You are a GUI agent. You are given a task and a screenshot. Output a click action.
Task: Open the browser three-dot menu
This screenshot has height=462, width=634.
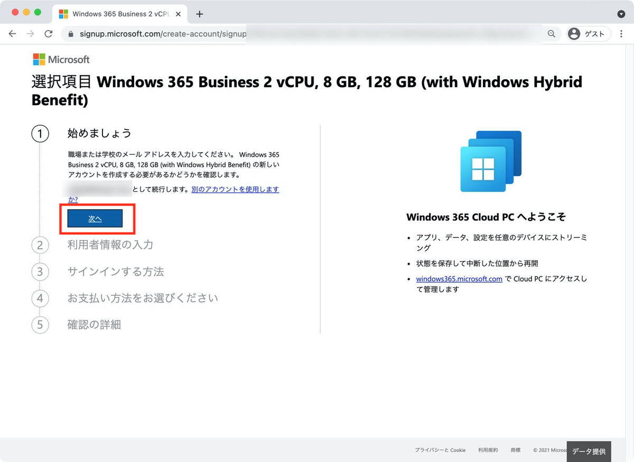621,34
